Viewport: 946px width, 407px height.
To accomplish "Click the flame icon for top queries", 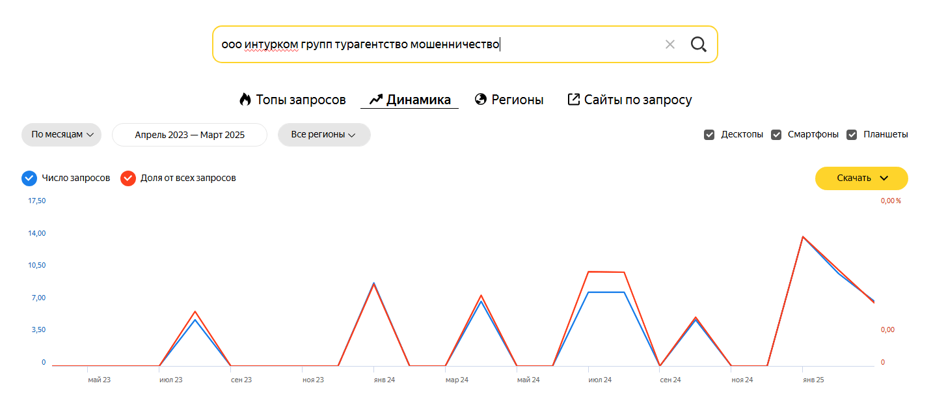I will (245, 100).
